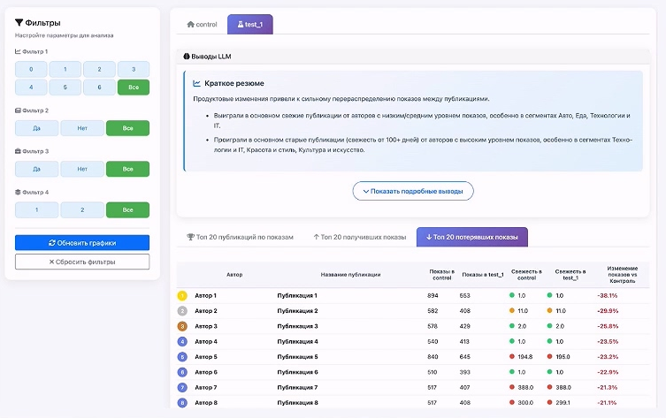Click the Показы в control column header

click(x=441, y=275)
